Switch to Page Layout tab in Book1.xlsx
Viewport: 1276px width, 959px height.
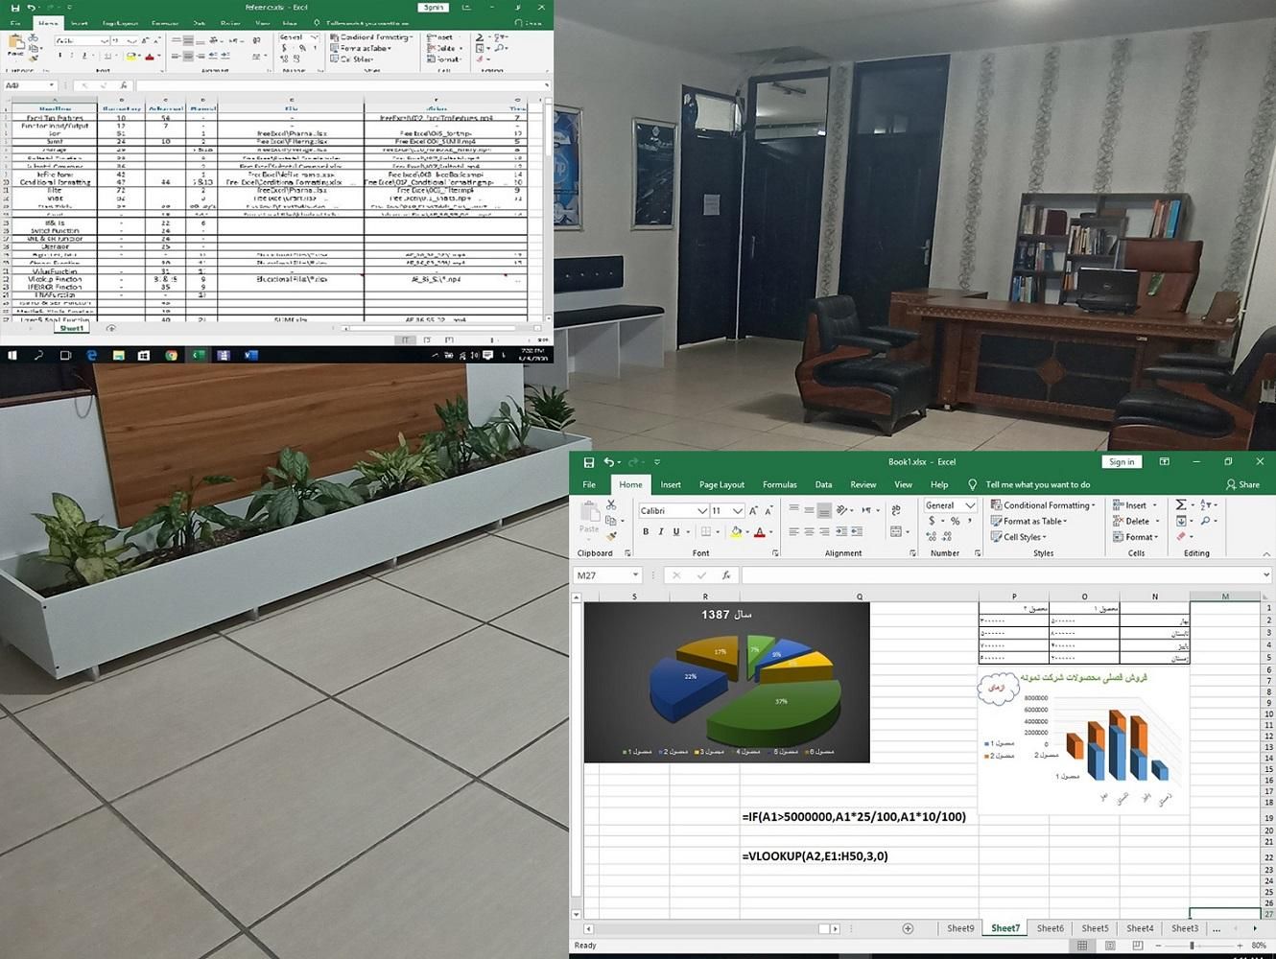tap(721, 484)
